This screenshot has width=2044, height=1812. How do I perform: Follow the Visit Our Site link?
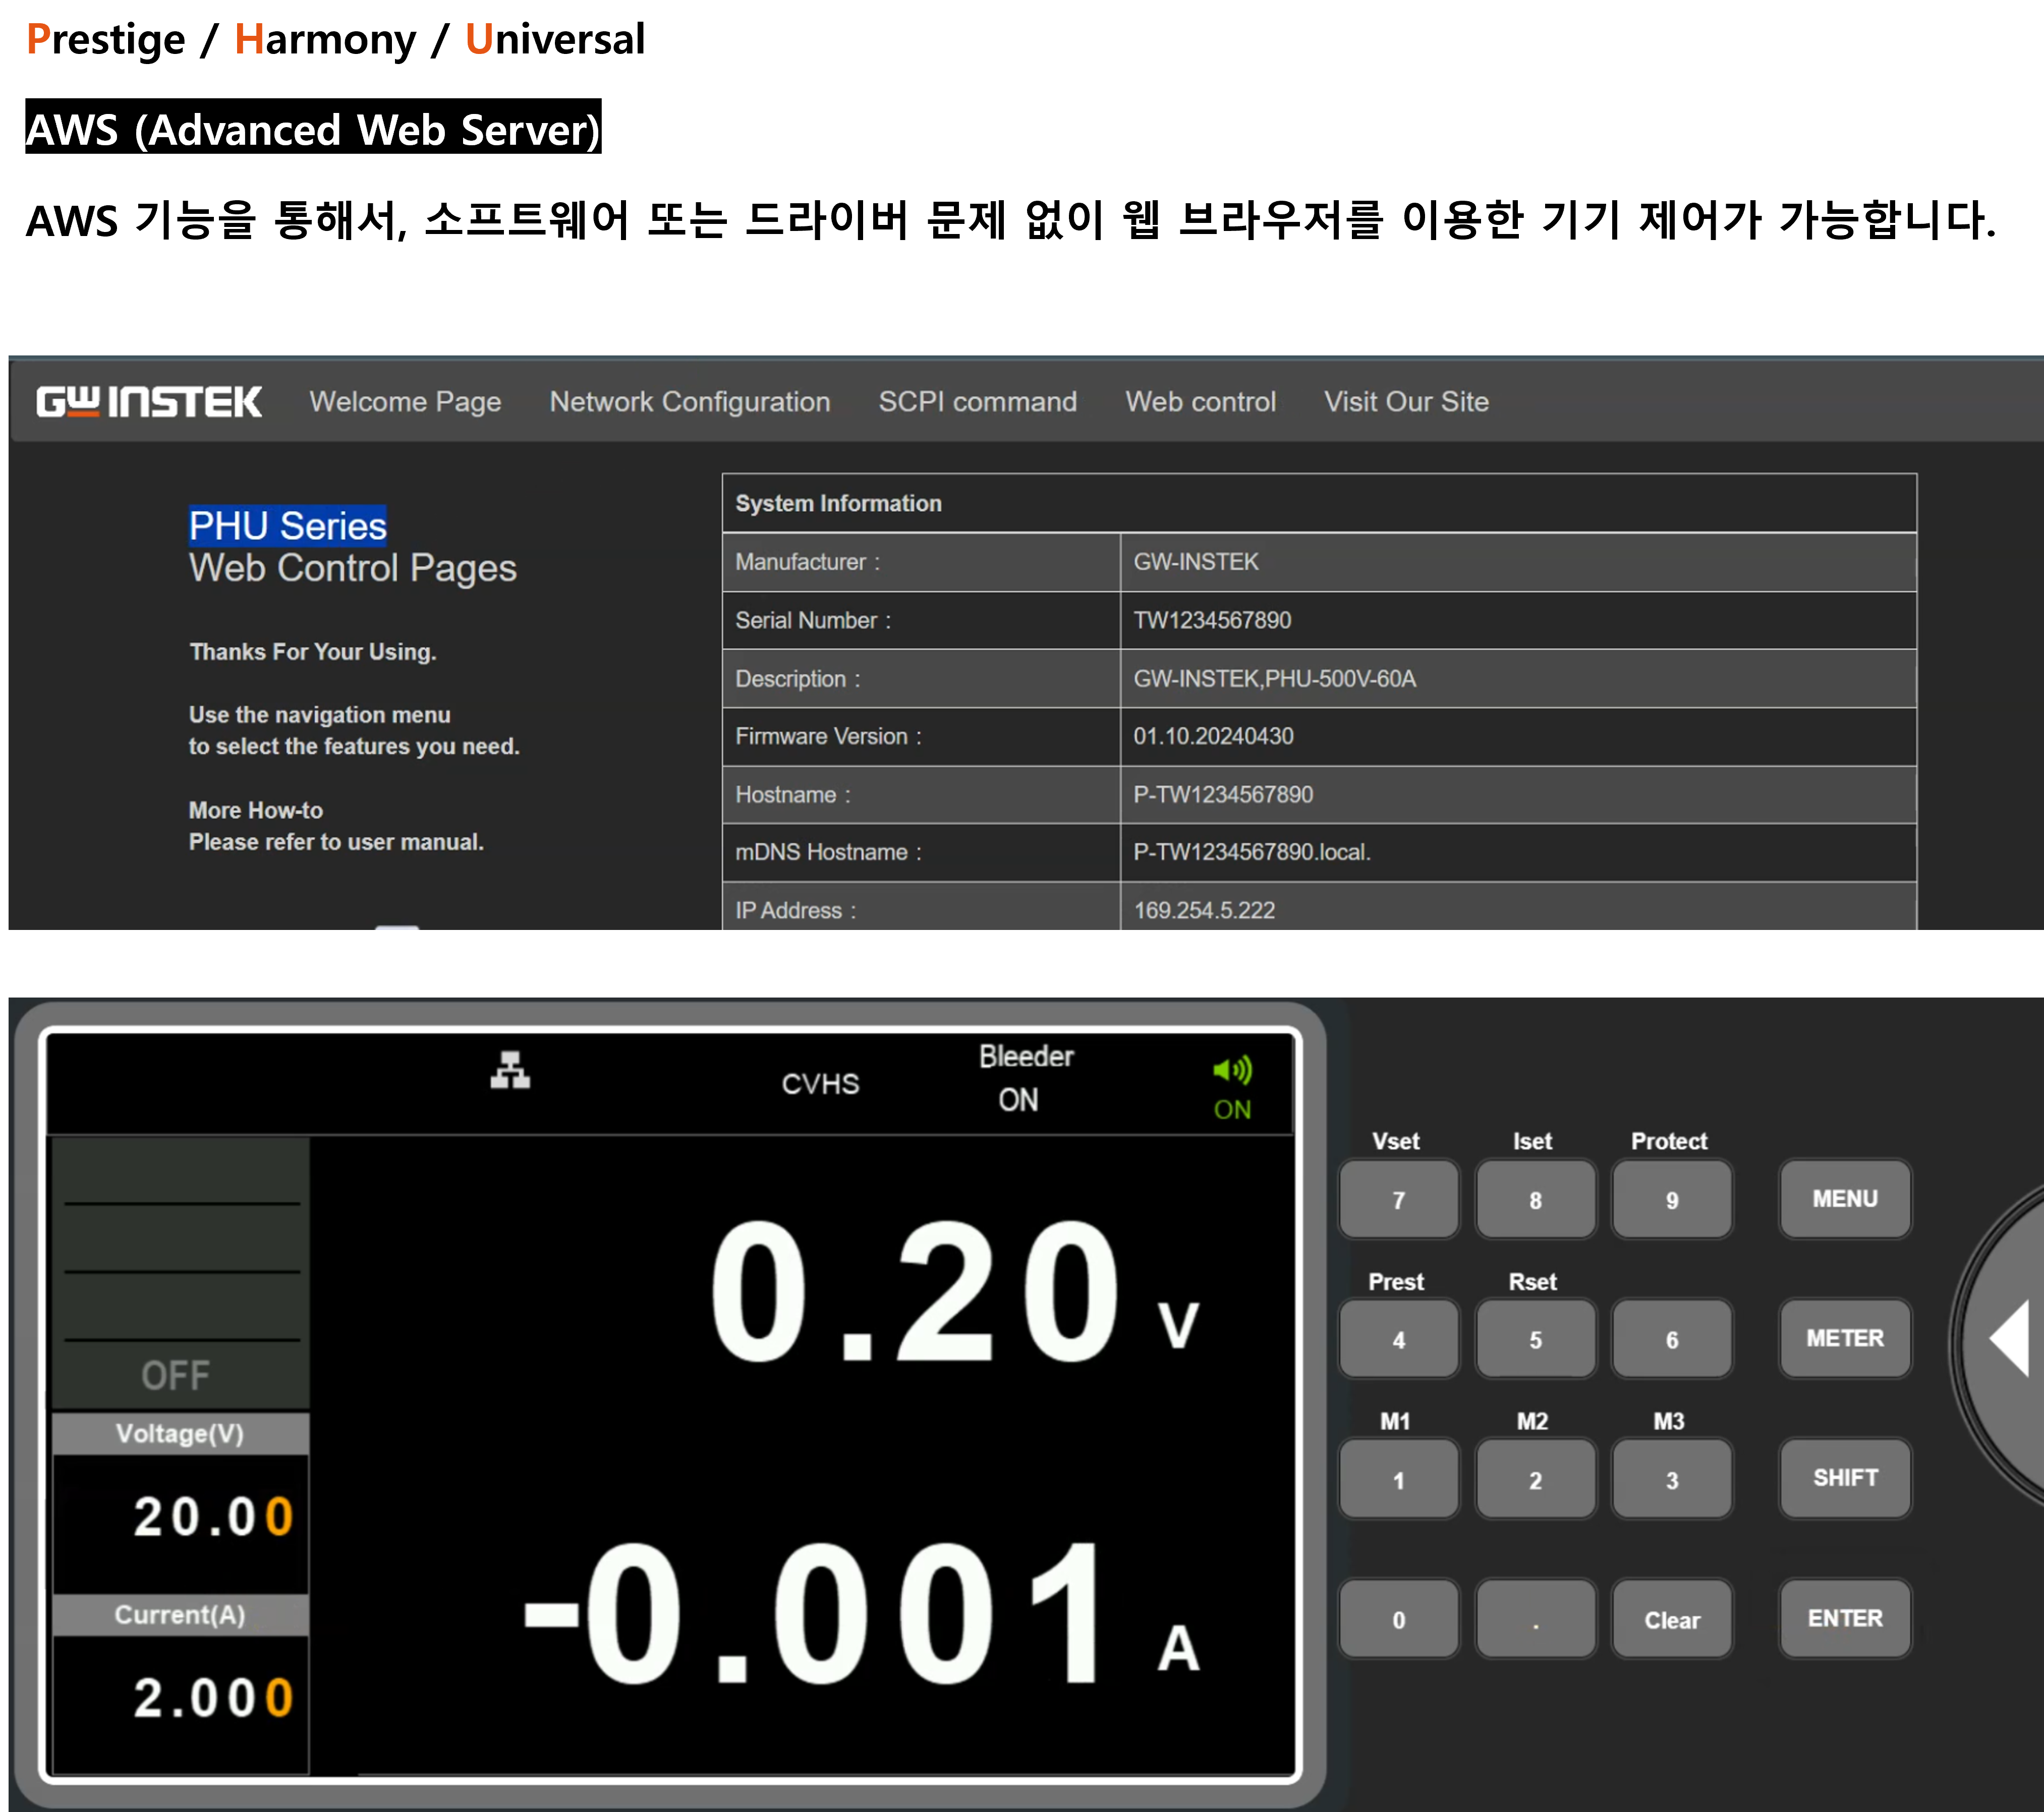tap(1406, 402)
